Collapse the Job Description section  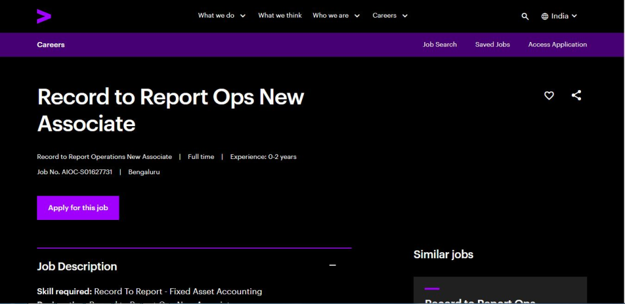[333, 266]
